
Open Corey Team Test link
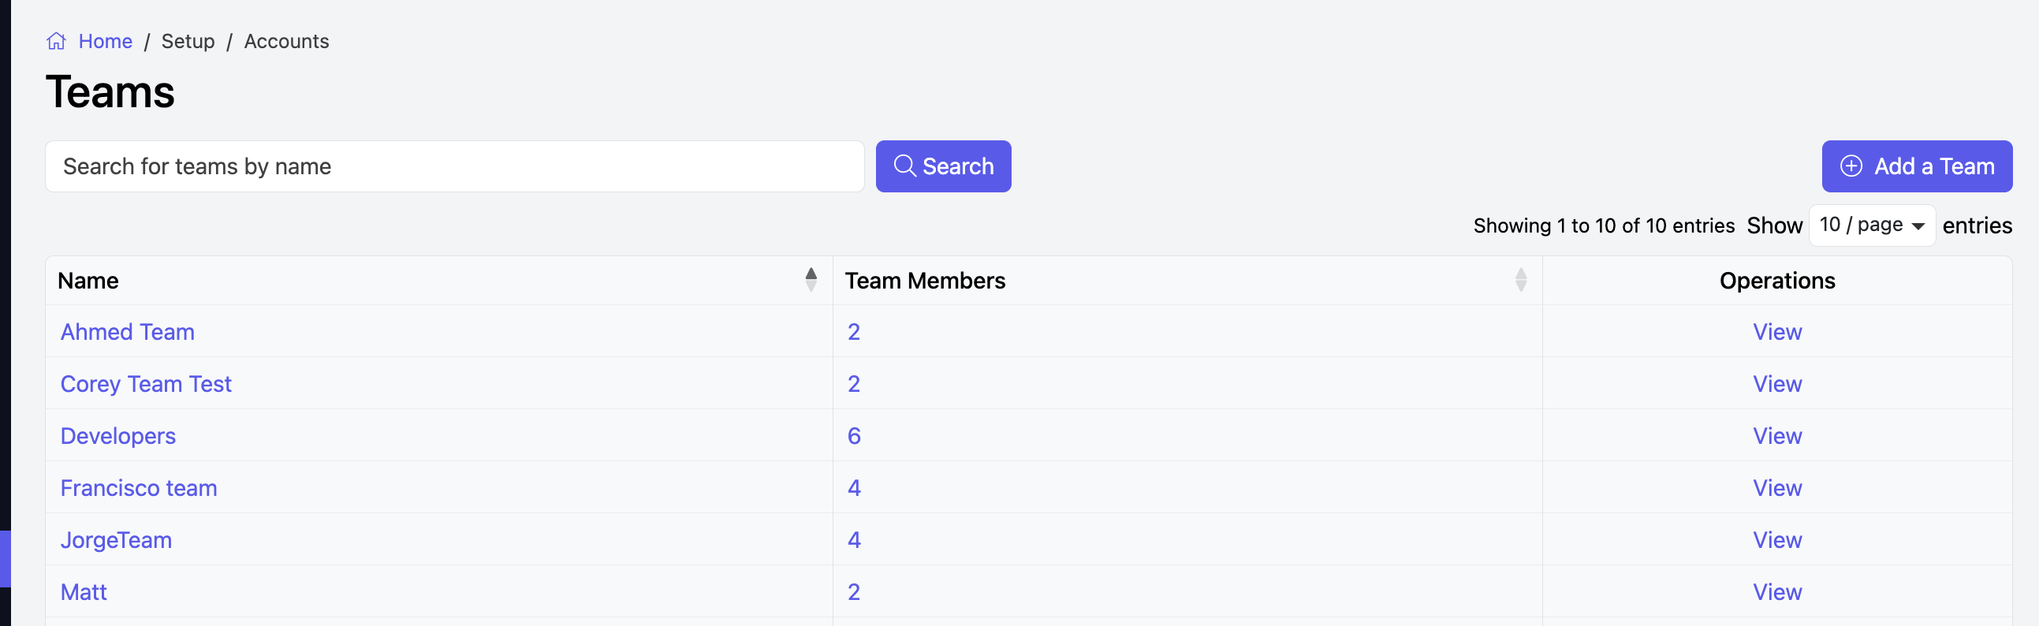(x=146, y=385)
